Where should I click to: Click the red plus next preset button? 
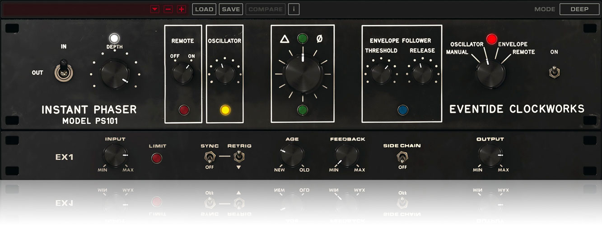(182, 9)
